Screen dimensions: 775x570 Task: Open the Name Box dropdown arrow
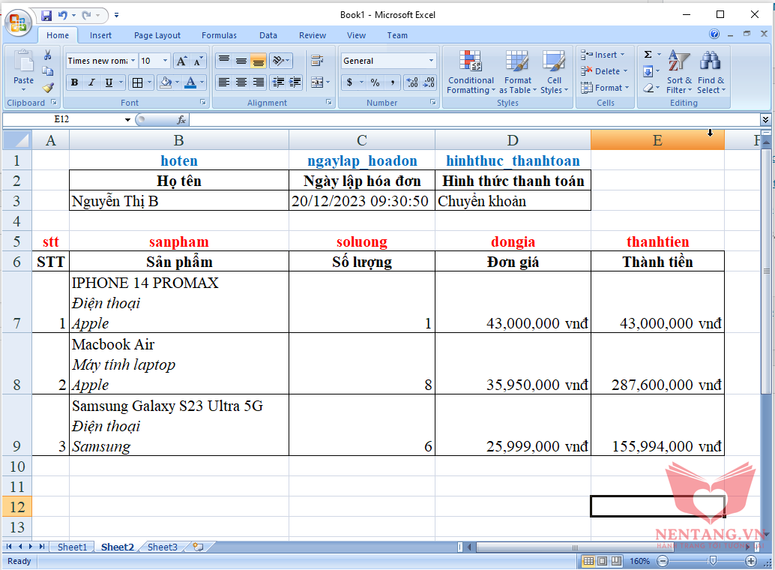(127, 120)
